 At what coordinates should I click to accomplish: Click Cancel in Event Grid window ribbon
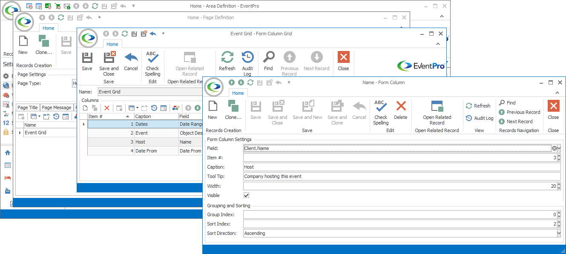point(131,61)
